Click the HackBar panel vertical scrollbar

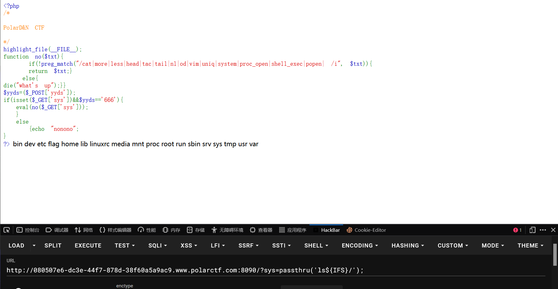point(555,255)
